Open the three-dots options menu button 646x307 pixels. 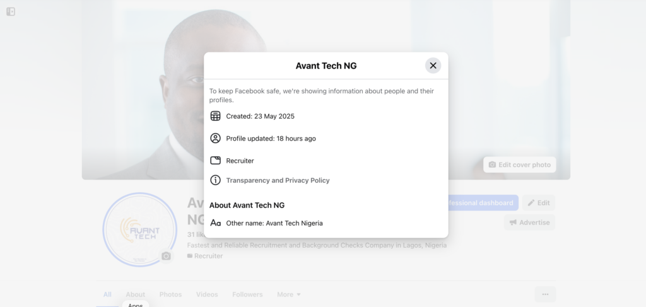(545, 294)
